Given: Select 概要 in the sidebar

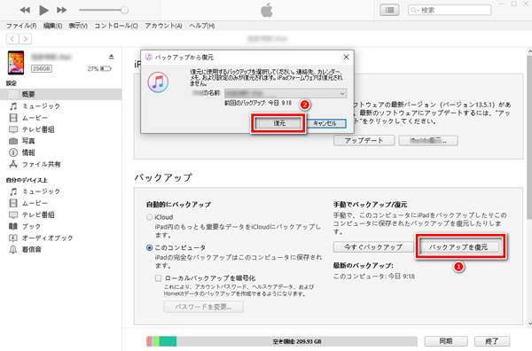Looking at the screenshot, I should pyautogui.click(x=60, y=94).
